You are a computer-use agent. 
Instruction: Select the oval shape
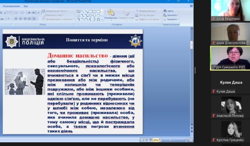pos(94,11)
